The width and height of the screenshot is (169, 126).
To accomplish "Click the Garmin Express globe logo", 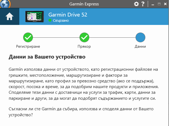I will click(x=5, y=4).
